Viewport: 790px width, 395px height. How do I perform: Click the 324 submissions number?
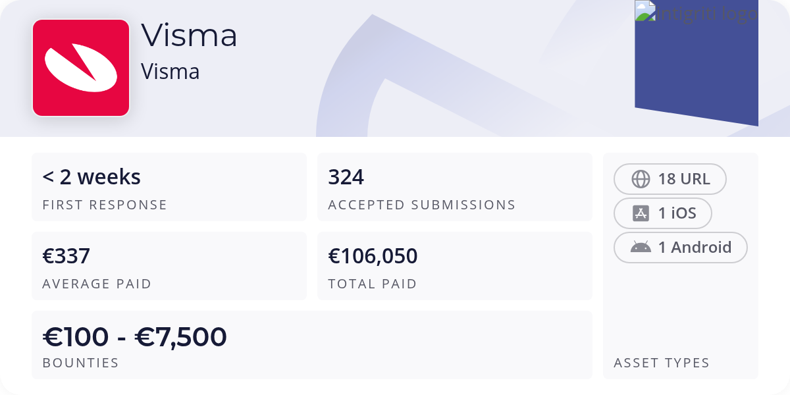click(x=346, y=177)
